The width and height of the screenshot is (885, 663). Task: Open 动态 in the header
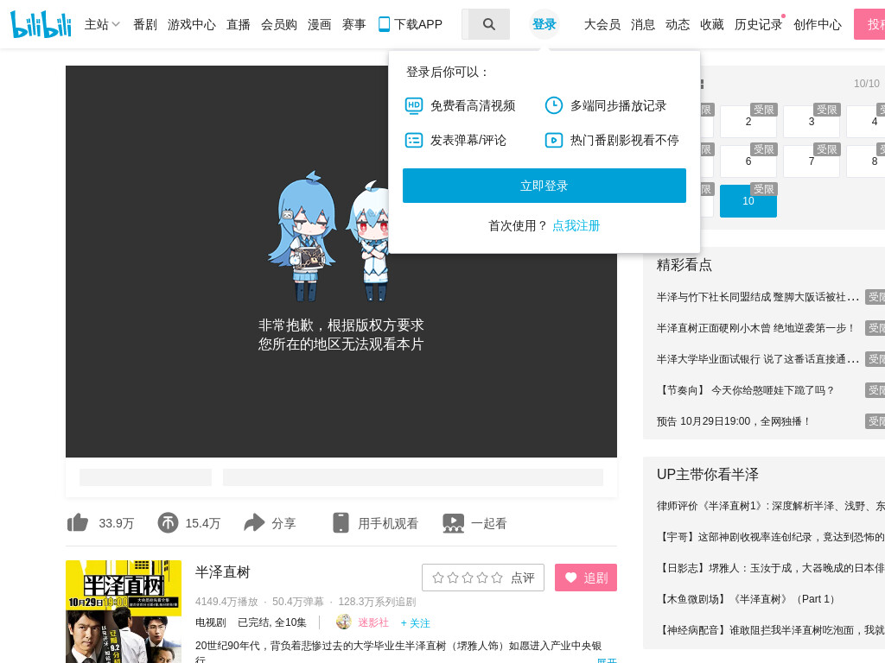point(678,24)
